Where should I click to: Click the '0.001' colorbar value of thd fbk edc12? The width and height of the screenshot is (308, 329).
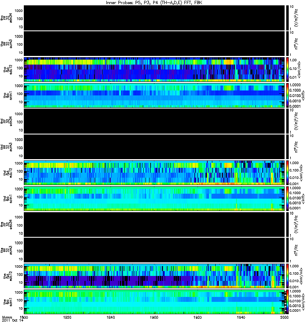point(293,183)
